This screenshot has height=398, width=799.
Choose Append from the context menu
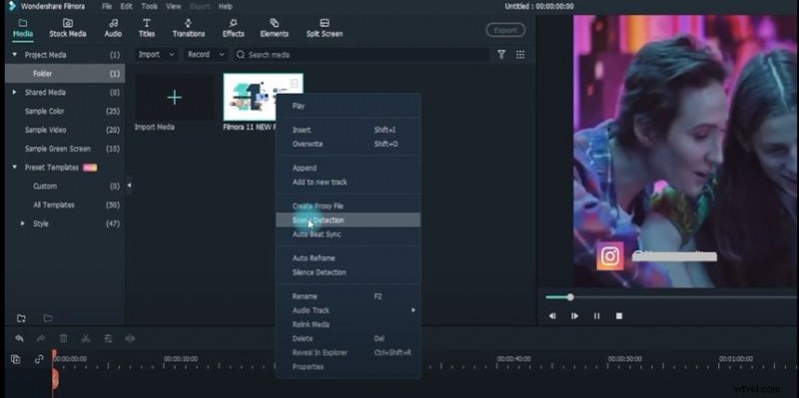[x=348, y=168]
